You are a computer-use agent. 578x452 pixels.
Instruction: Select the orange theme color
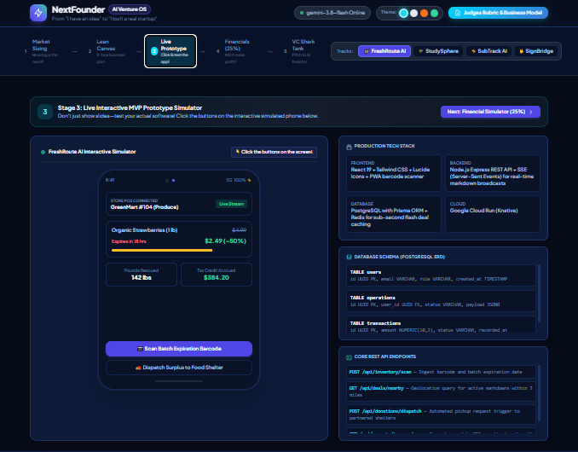coord(425,14)
